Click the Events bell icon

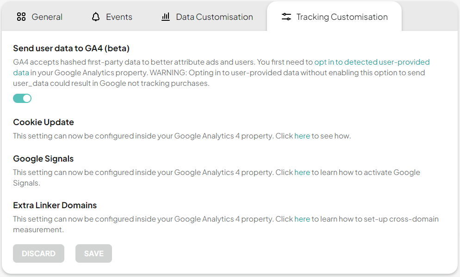(x=96, y=17)
